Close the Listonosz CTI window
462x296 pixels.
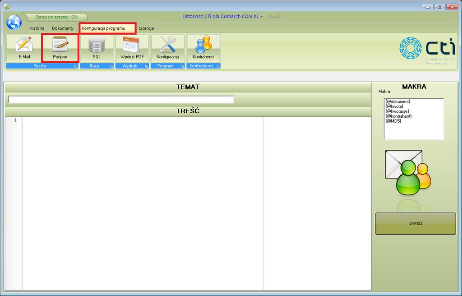(452, 7)
